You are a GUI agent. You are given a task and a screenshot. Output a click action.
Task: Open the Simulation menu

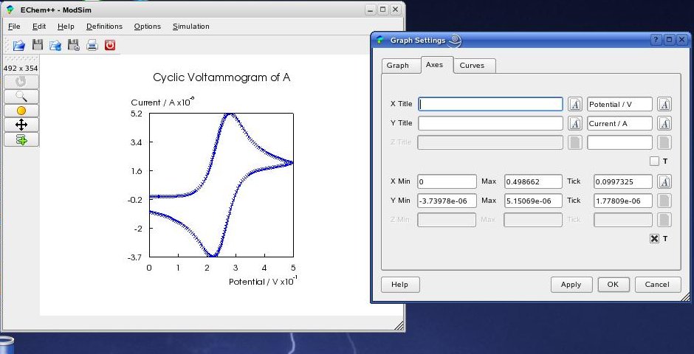190,27
